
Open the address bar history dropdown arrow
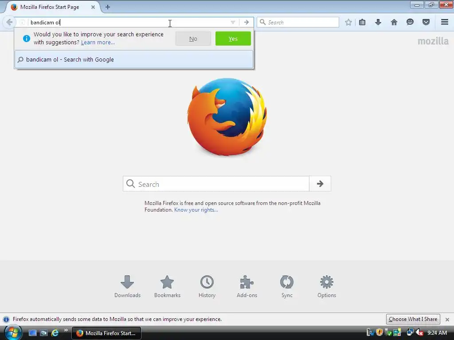click(x=233, y=22)
